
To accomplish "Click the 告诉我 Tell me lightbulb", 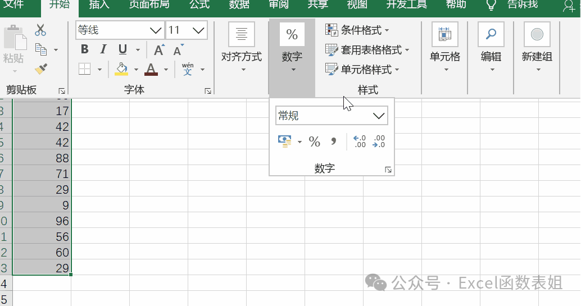I will point(491,5).
